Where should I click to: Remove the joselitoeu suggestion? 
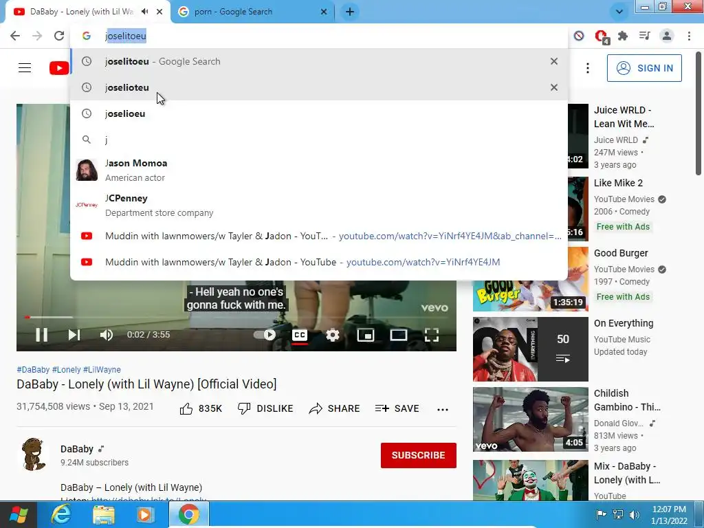[554, 61]
